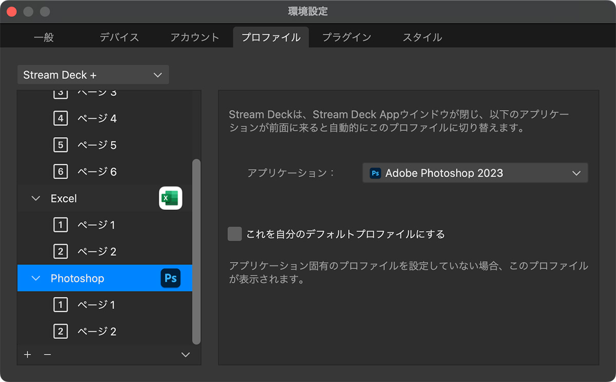This screenshot has width=616, height=382.
Task: Open the chevron menu below profile list
Action: (x=186, y=355)
